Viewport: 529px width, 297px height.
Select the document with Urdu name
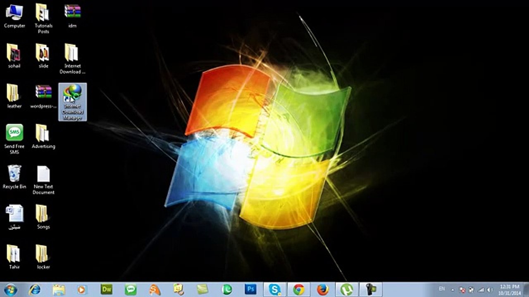point(14,217)
